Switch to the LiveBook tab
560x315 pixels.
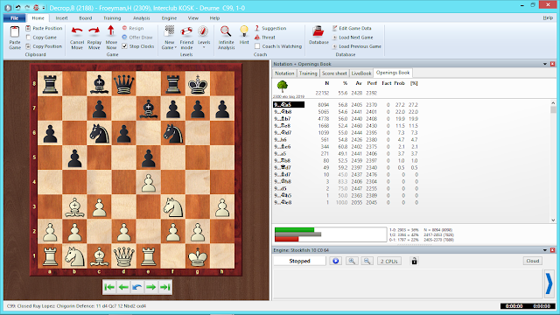pos(361,73)
